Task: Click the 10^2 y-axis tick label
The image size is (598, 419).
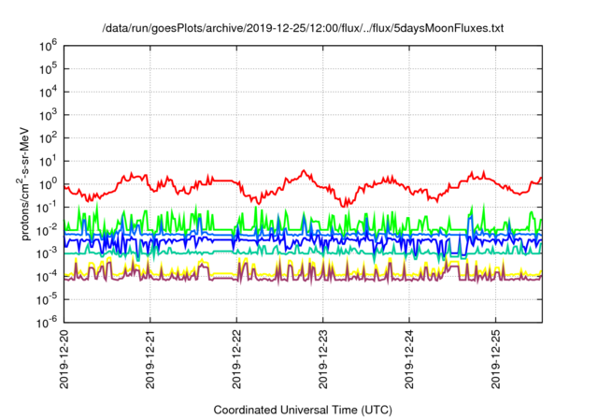Action: click(48, 138)
